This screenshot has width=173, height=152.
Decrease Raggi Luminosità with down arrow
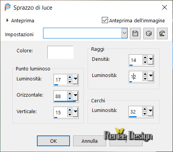click(145, 79)
